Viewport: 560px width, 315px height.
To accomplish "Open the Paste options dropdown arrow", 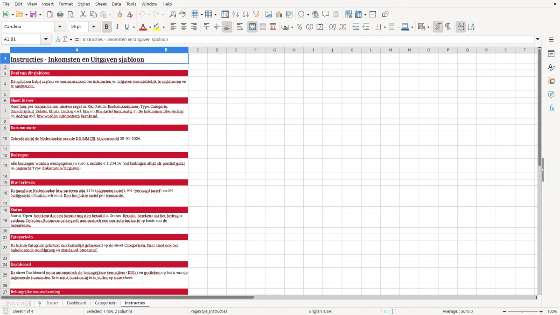I will pos(110,14).
